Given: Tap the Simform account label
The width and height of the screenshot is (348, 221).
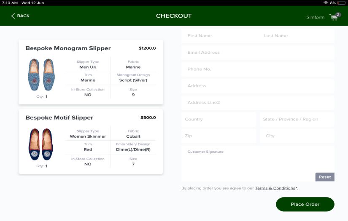Looking at the screenshot, I should tap(315, 17).
